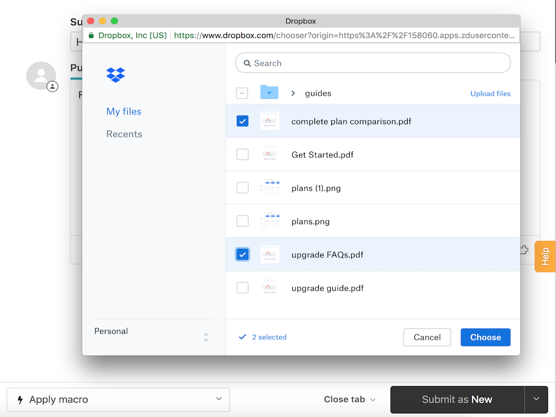Image resolution: width=556 pixels, height=417 pixels.
Task: Click the green secure lock icon
Action: tap(91, 35)
